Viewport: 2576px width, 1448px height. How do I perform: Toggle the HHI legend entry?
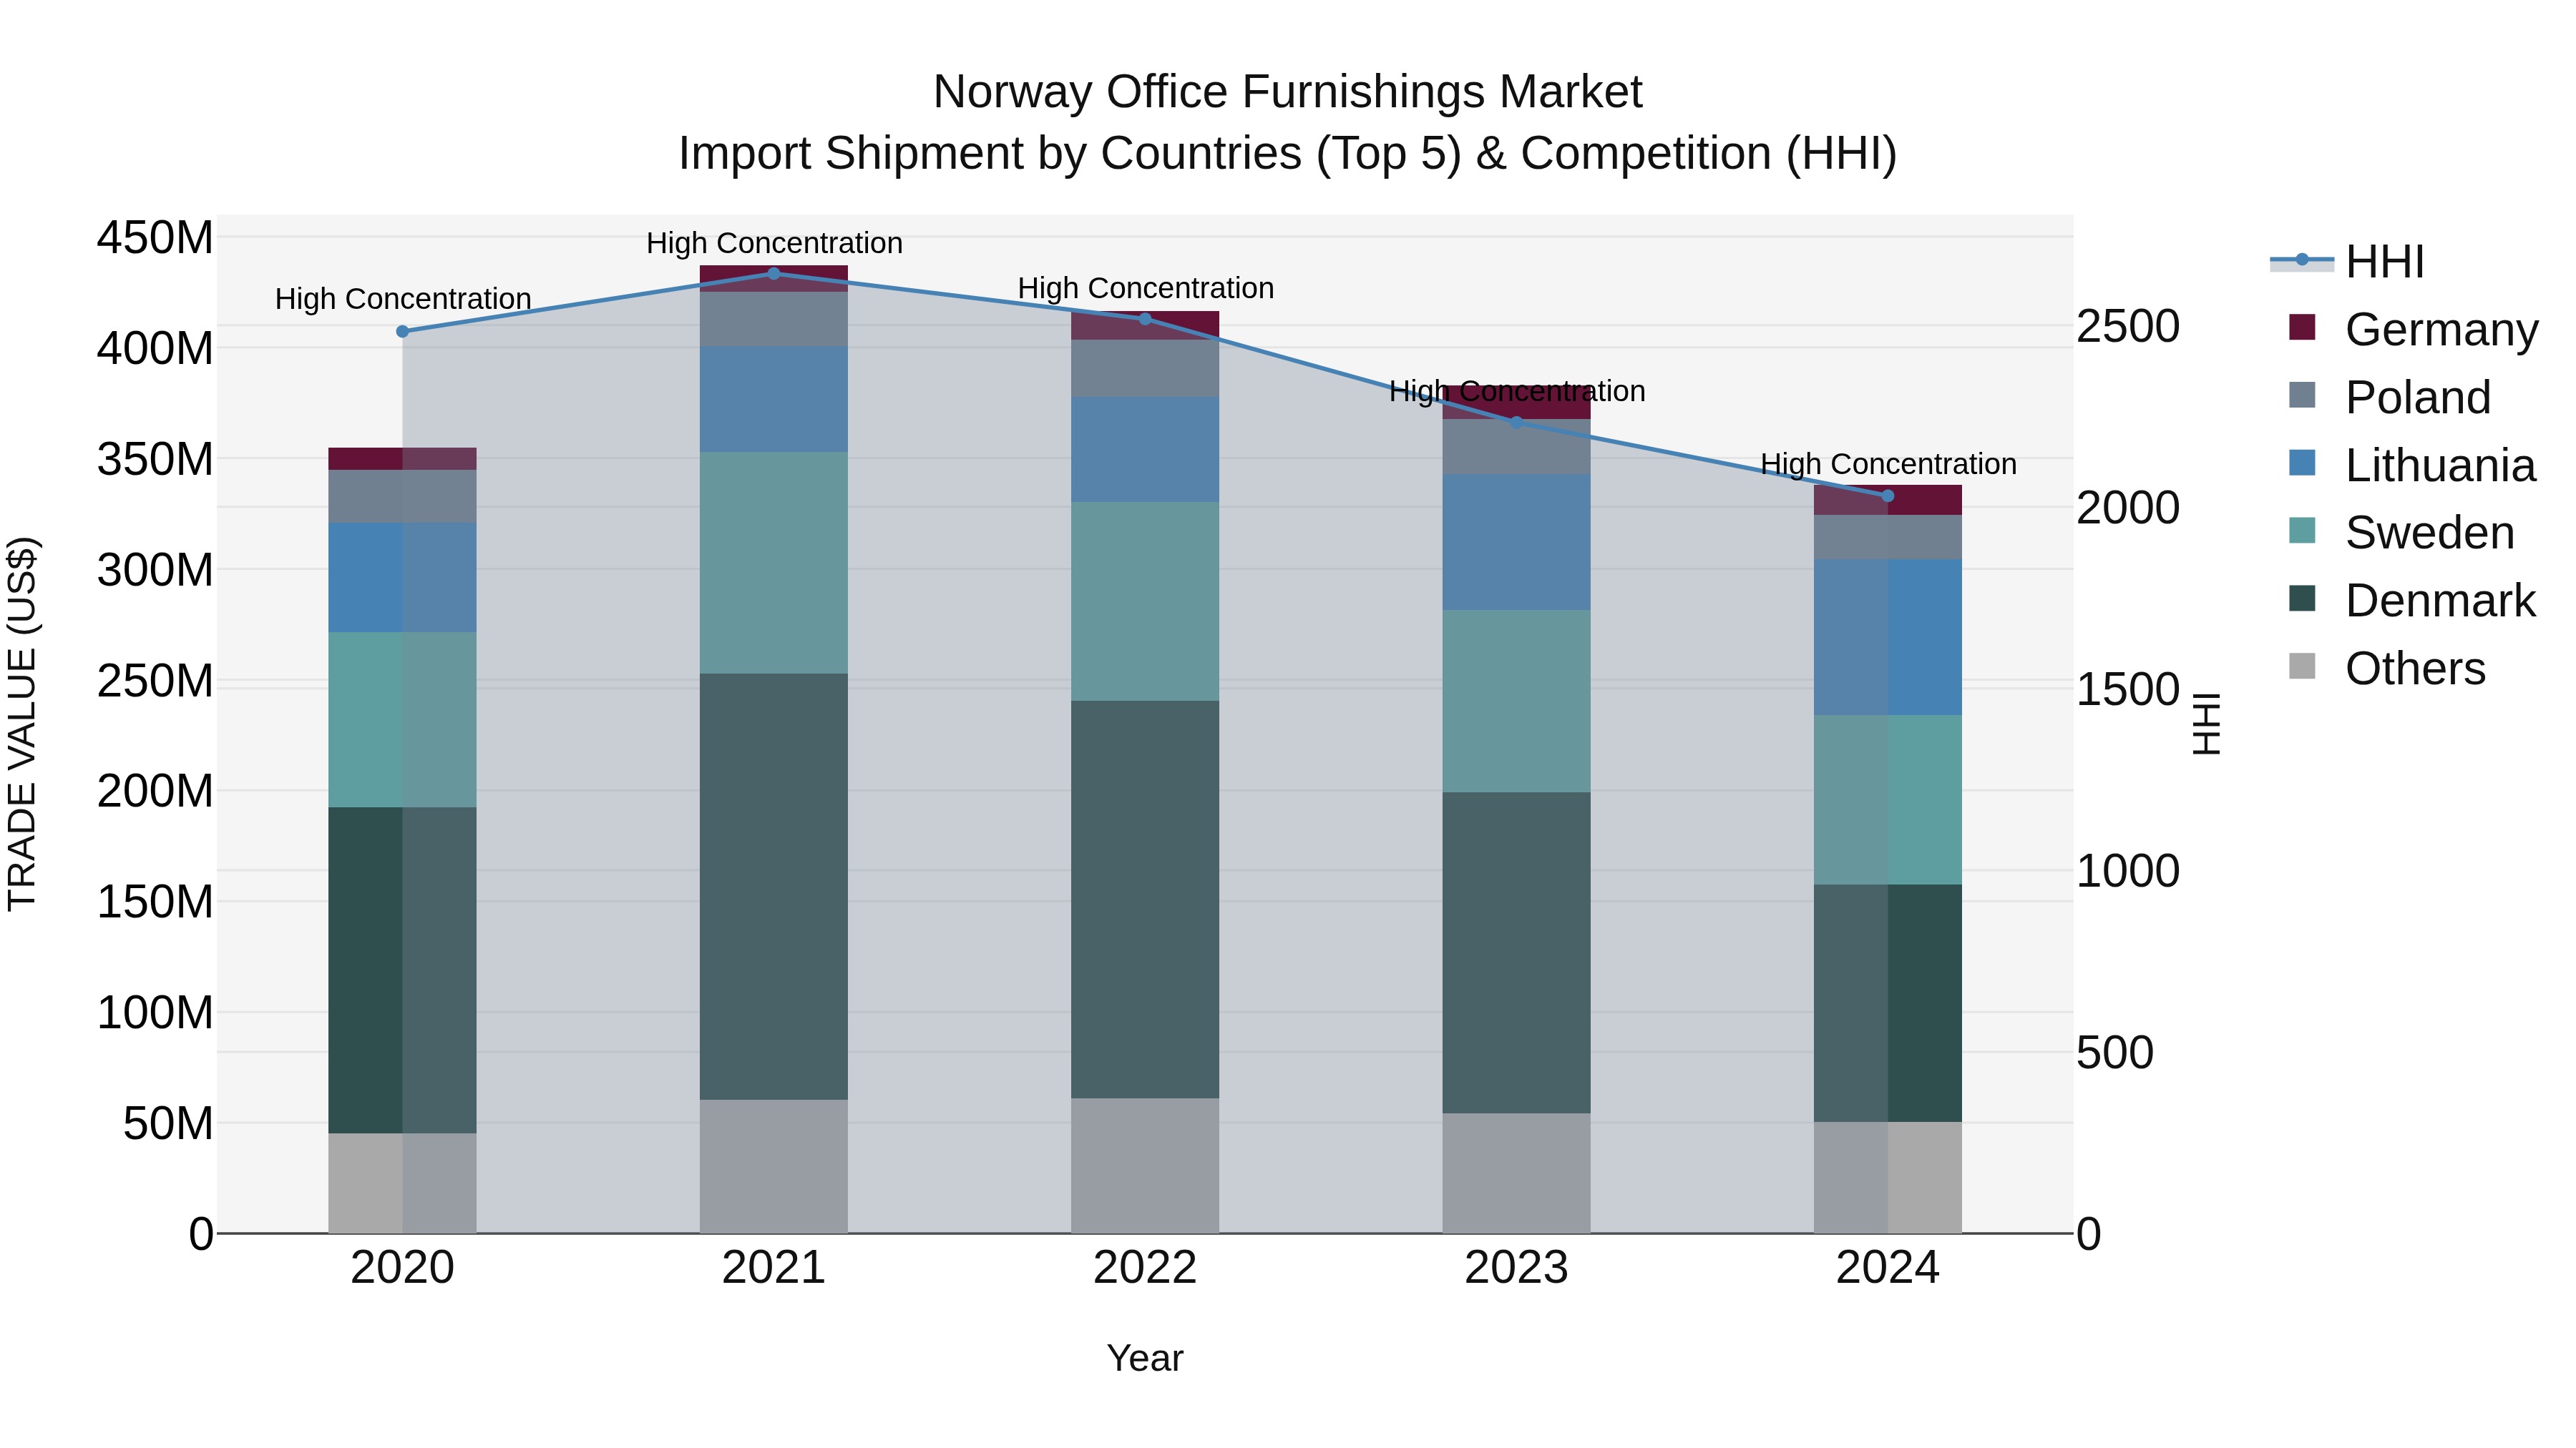(2347, 262)
